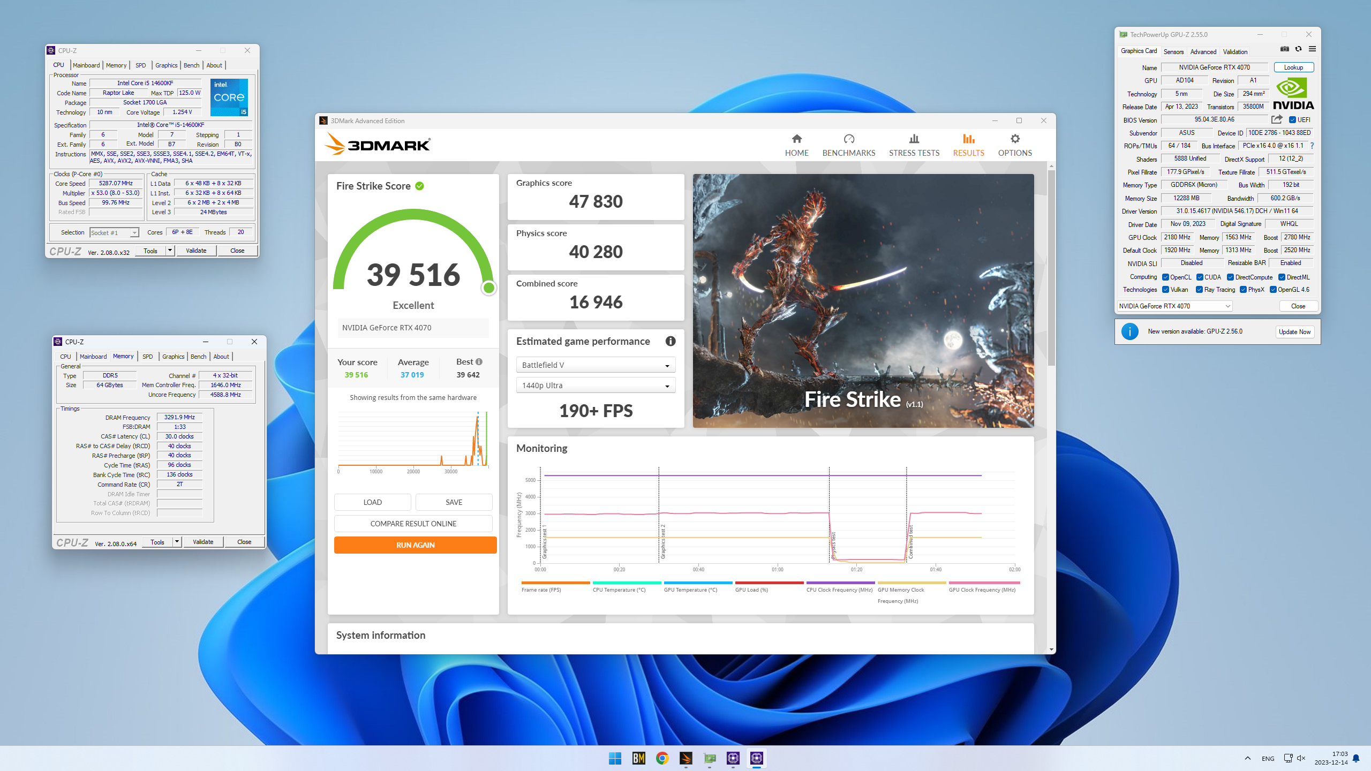Switch to Mainboard tab in upper CPU-Z window
Image resolution: width=1371 pixels, height=771 pixels.
(86, 65)
